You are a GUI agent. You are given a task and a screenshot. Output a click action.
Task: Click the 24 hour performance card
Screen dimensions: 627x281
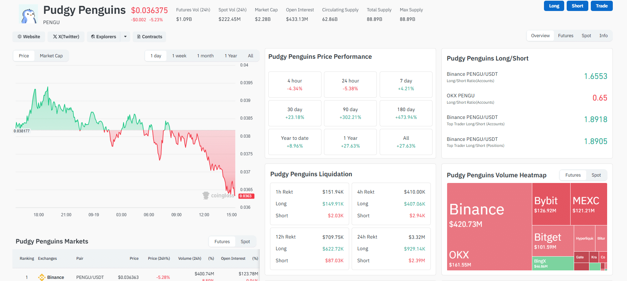click(x=350, y=85)
